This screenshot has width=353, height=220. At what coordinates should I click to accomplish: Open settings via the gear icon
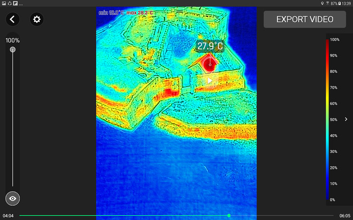pyautogui.click(x=37, y=19)
